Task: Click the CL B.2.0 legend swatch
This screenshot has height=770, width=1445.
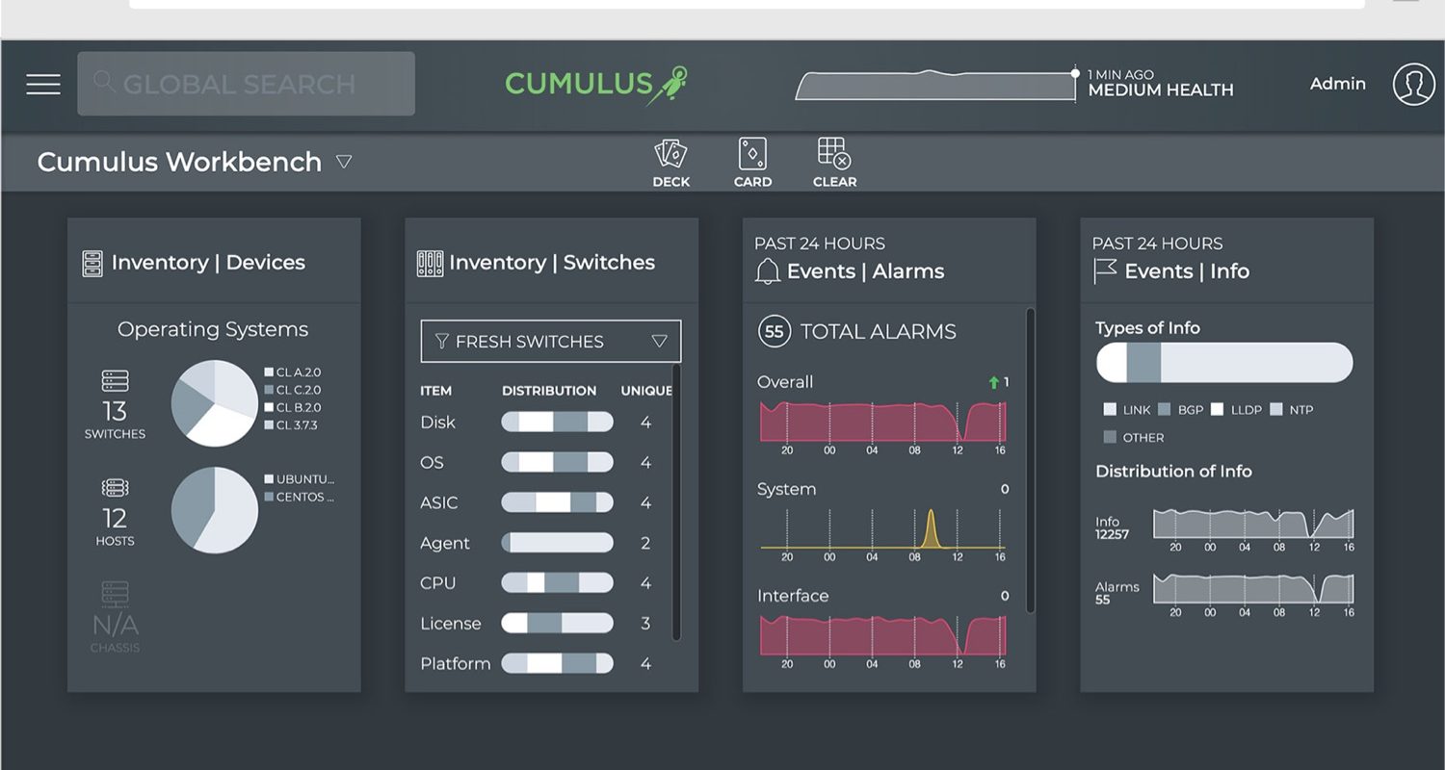Action: tap(269, 407)
